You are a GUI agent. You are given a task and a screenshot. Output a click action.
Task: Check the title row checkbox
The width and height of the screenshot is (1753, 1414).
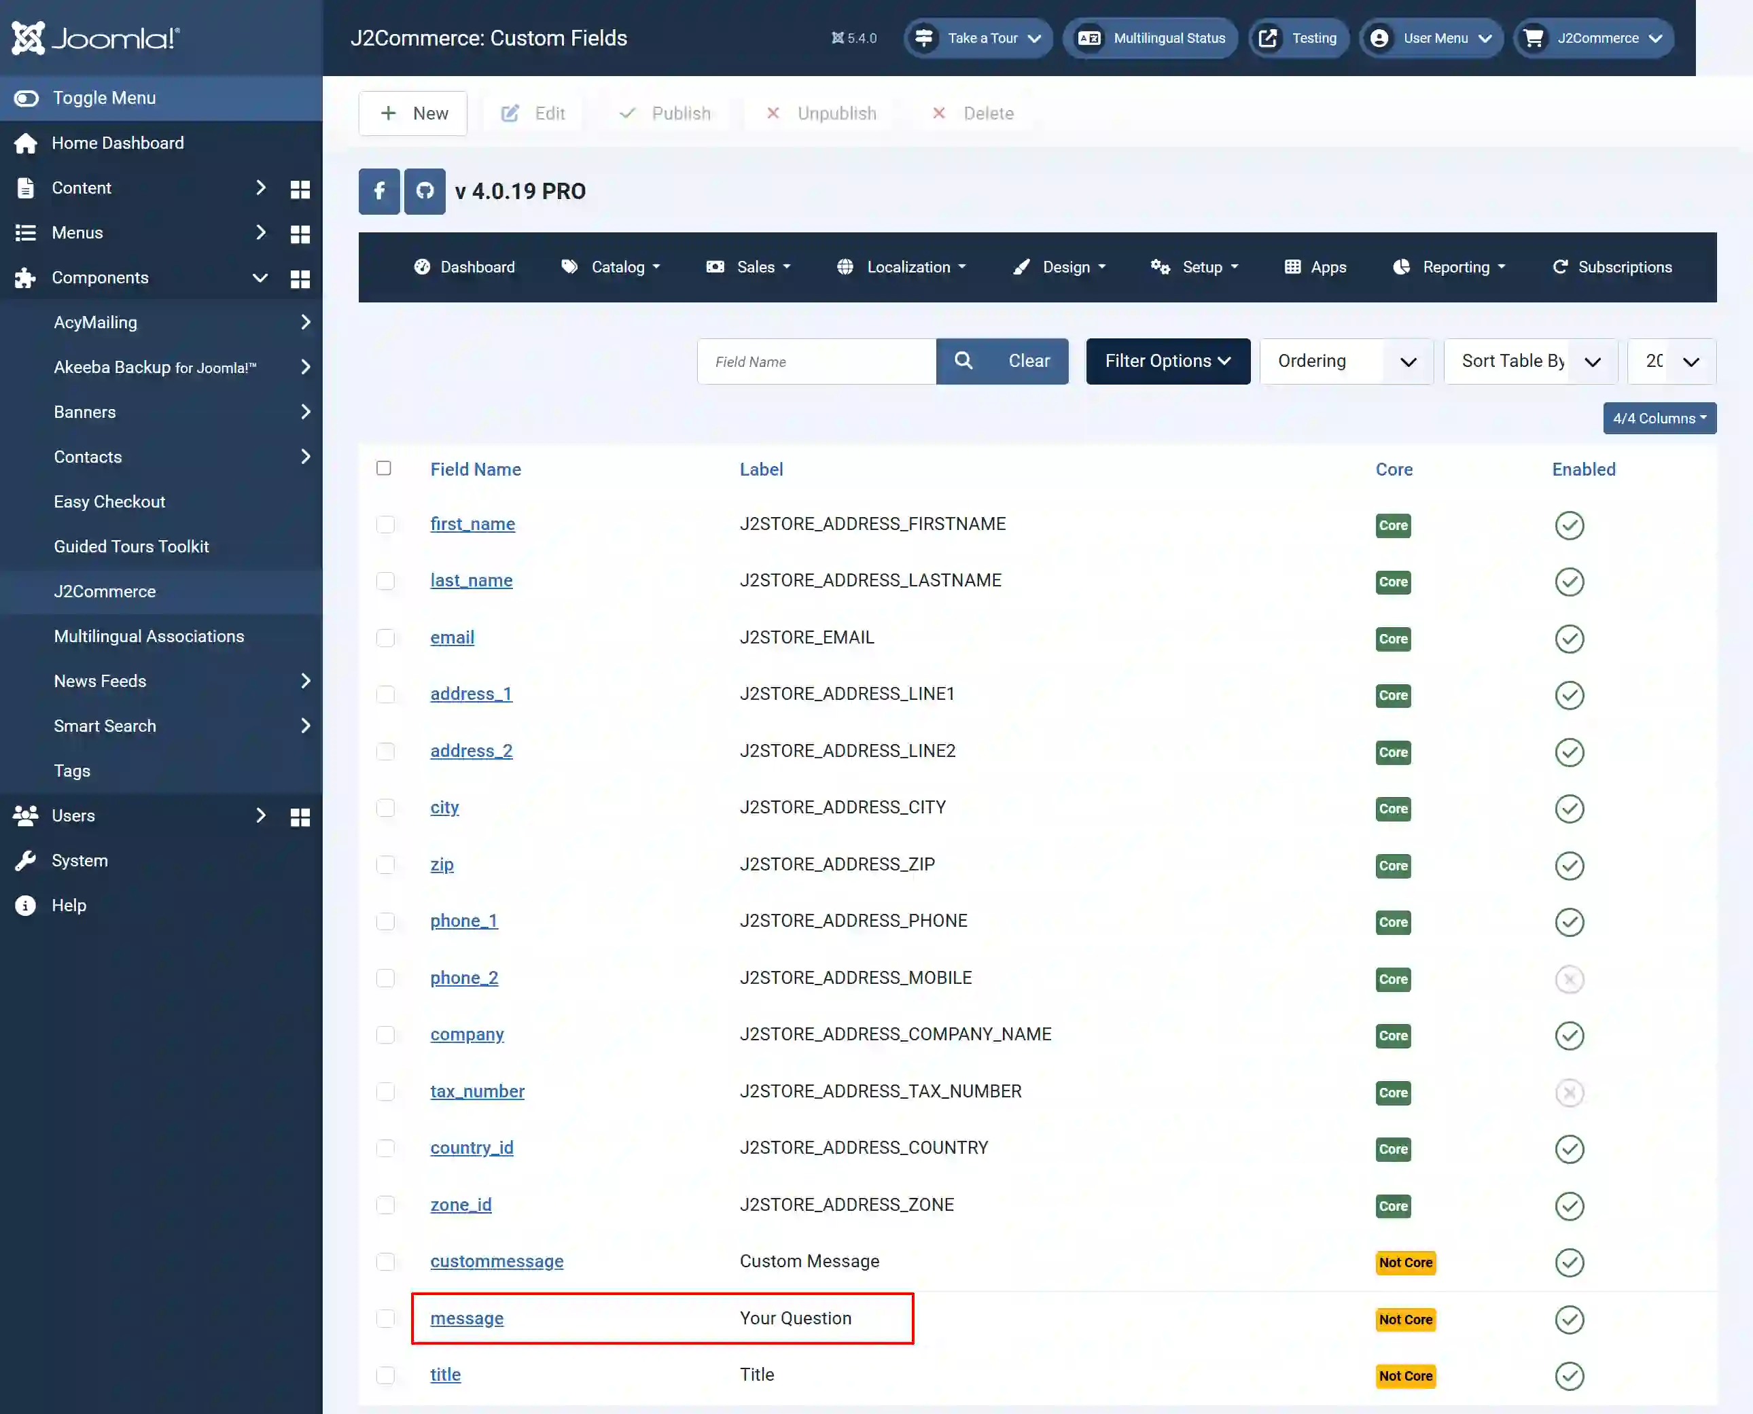pyautogui.click(x=385, y=1375)
